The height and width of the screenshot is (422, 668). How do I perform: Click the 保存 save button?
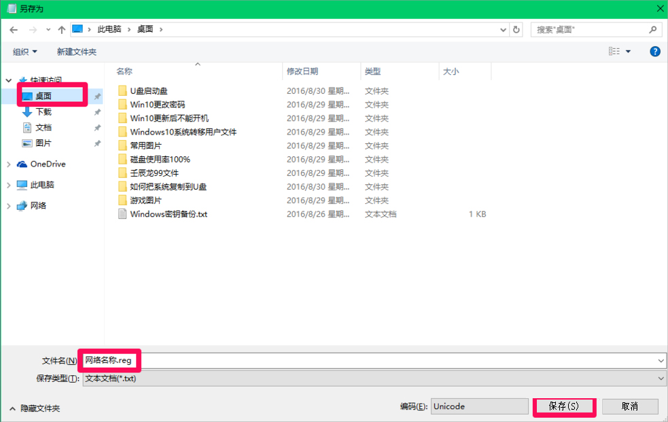564,406
